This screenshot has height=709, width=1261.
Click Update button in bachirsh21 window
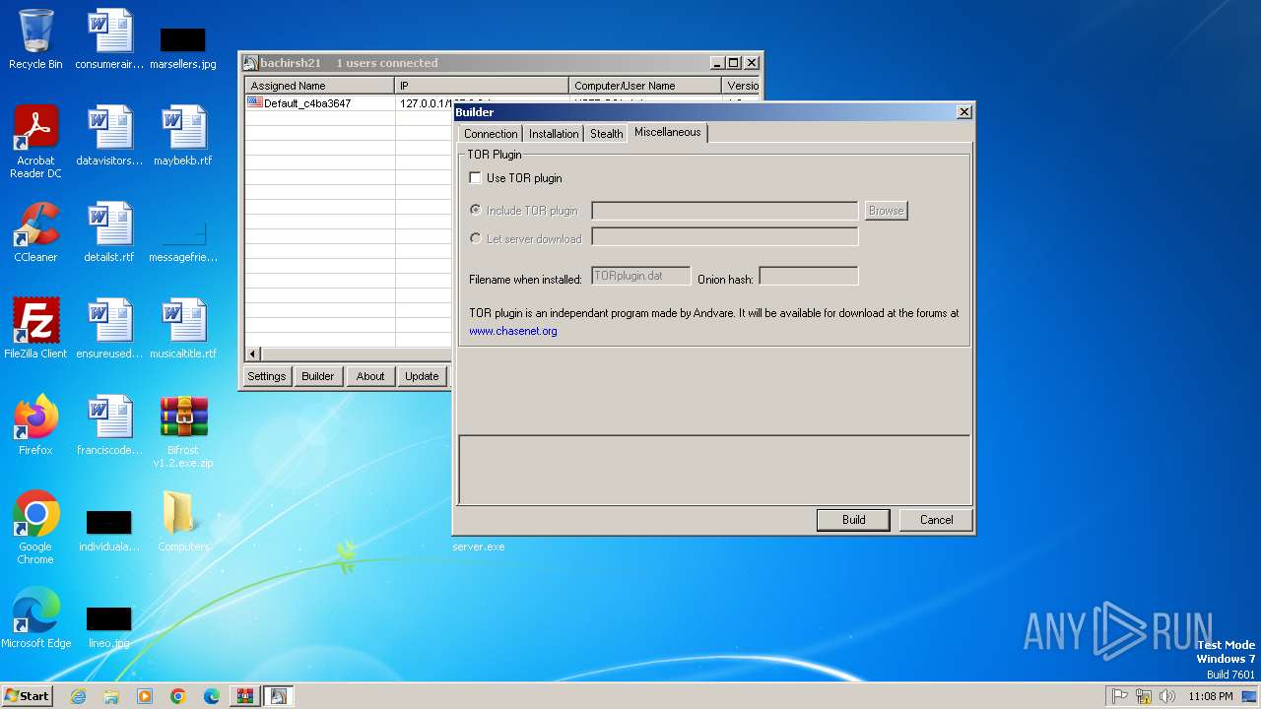[422, 376]
